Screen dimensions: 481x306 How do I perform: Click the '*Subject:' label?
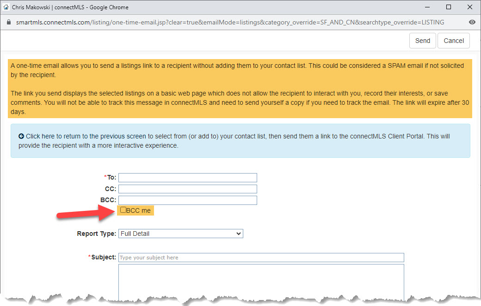tap(102, 257)
